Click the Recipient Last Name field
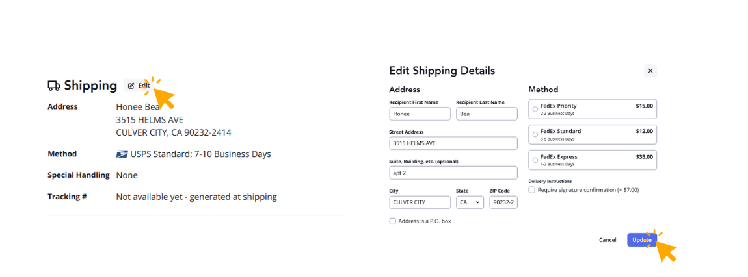The height and width of the screenshot is (277, 748). [487, 114]
